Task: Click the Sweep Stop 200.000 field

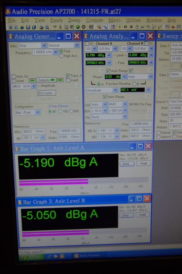Action: [176, 114]
